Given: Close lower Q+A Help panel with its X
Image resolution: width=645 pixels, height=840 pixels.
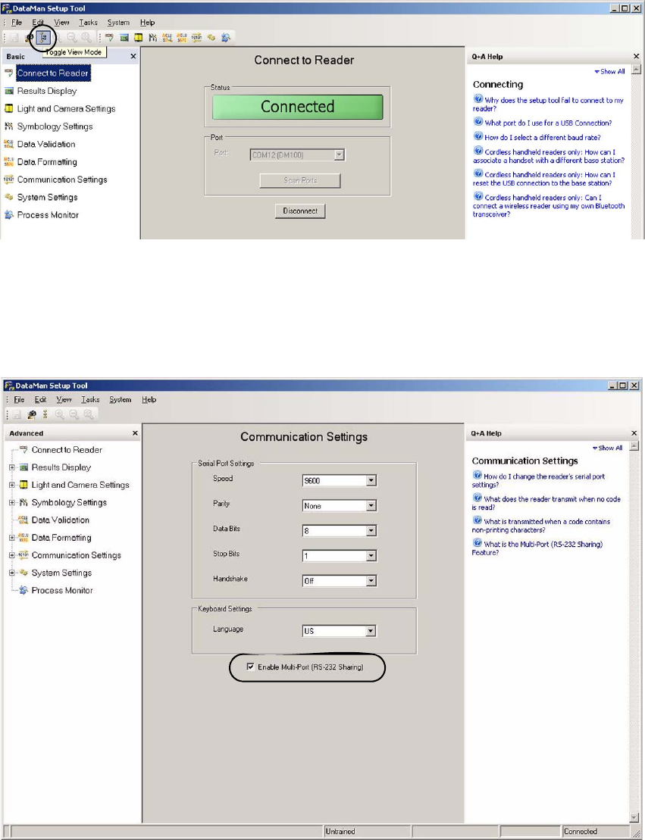Looking at the screenshot, I should coord(634,432).
